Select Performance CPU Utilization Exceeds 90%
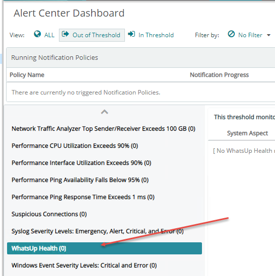 (75, 146)
